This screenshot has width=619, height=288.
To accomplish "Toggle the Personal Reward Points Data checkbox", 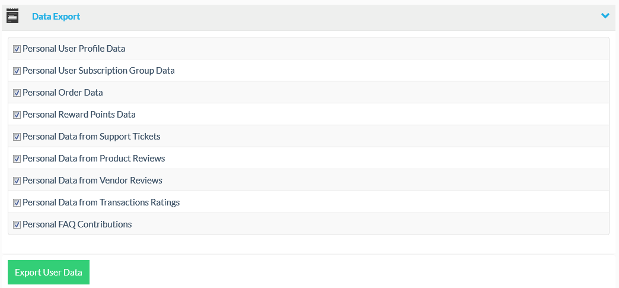I will click(x=17, y=115).
